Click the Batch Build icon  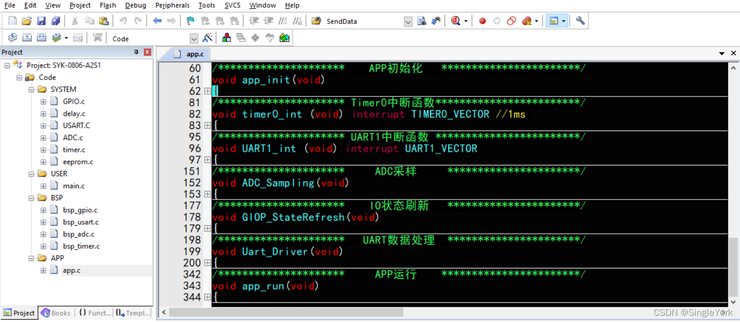pos(56,38)
